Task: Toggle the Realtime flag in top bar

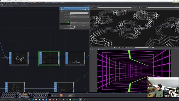Action: [x=48, y=3]
